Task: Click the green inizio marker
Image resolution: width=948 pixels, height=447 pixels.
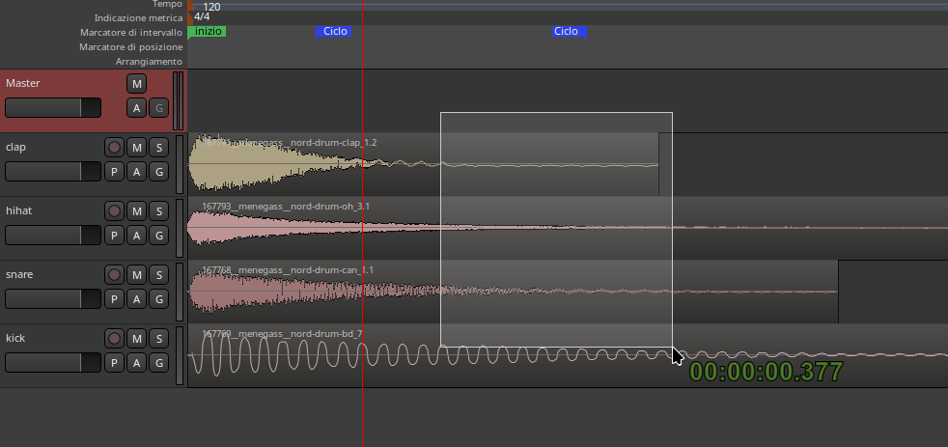Action: pyautogui.click(x=209, y=32)
